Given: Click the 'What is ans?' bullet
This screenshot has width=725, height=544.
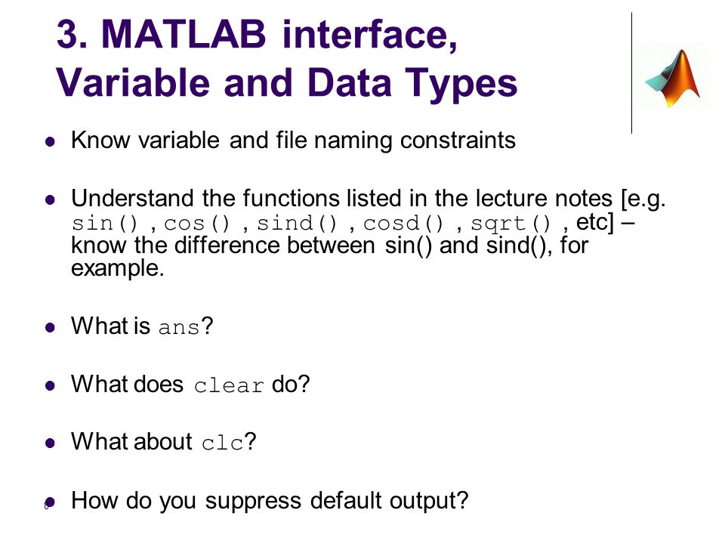Looking at the screenshot, I should click(142, 326).
